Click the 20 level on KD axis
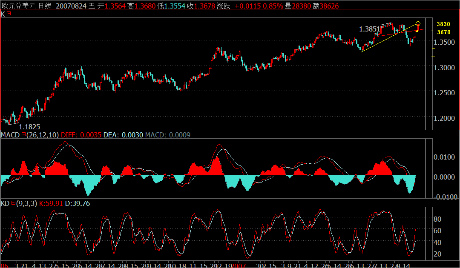The width and height of the screenshot is (460, 268). [437, 254]
